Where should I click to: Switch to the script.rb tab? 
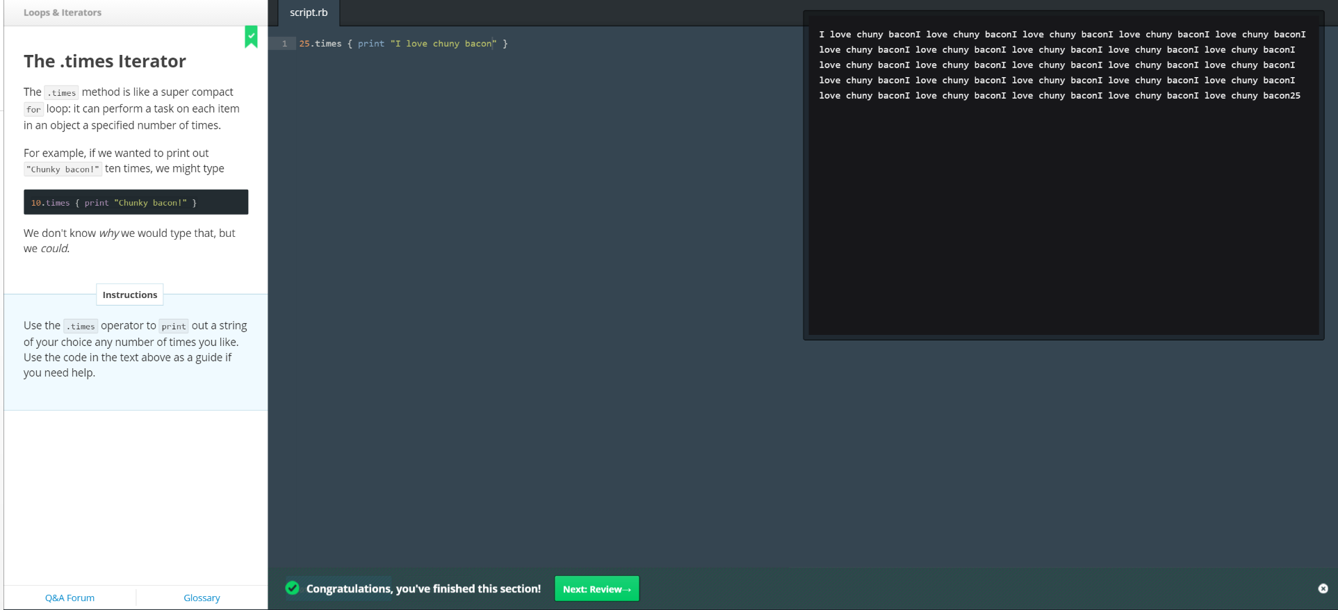pyautogui.click(x=309, y=13)
